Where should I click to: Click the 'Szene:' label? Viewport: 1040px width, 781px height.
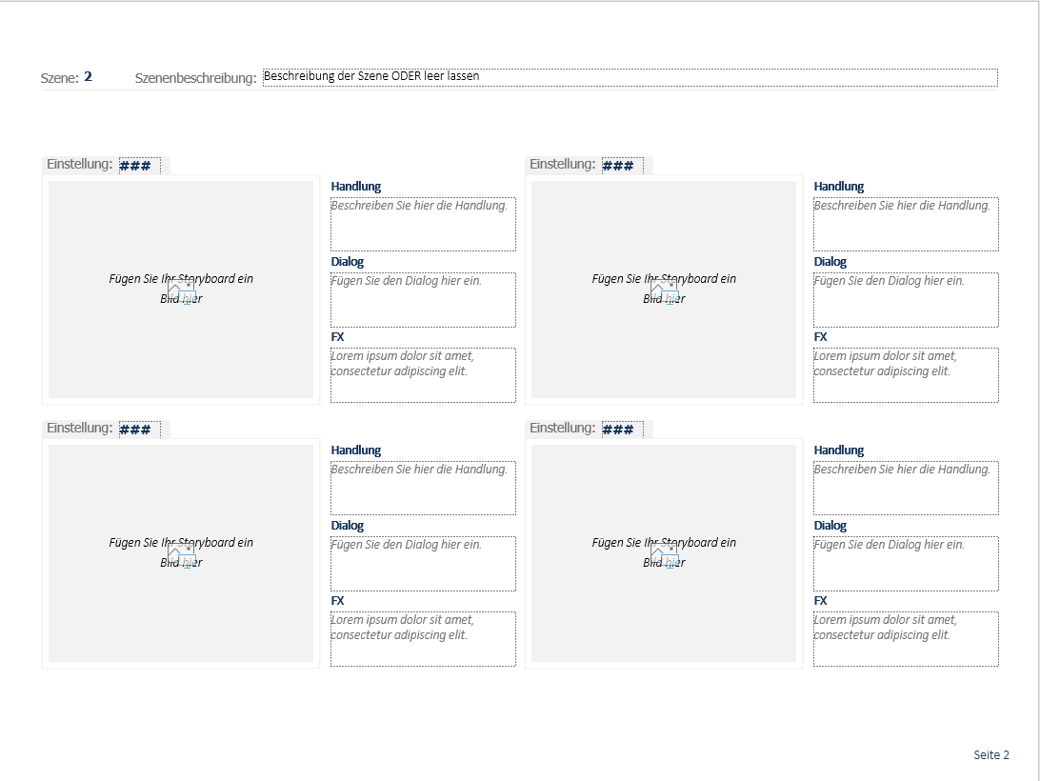(60, 78)
